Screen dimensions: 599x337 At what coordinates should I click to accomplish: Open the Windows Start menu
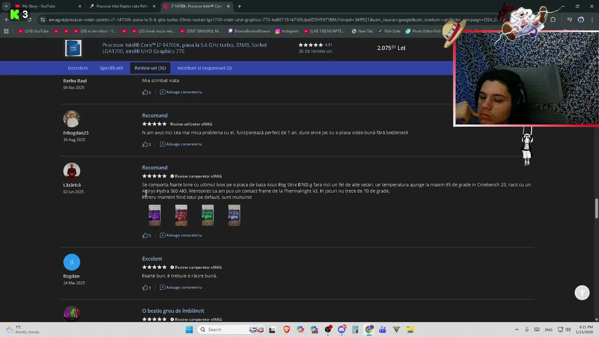pyautogui.click(x=189, y=330)
